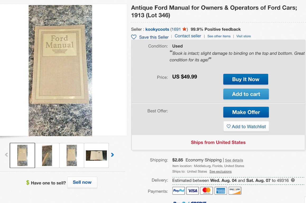Click the Make Offer button

point(246,112)
